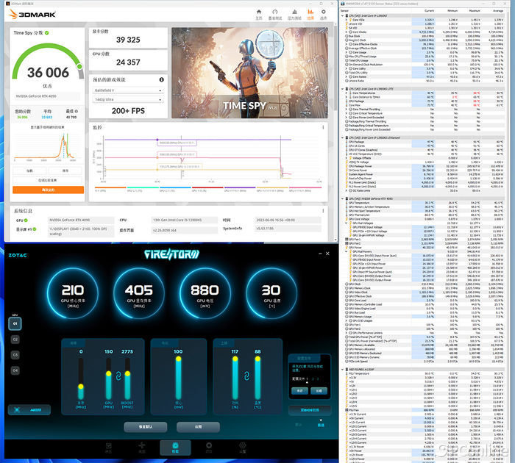Viewport: 515px width, 463px height.
Task: Click the info icon for estimated game performance
Action: click(x=161, y=79)
